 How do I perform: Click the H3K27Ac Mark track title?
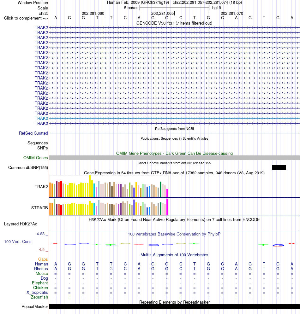click(174, 220)
